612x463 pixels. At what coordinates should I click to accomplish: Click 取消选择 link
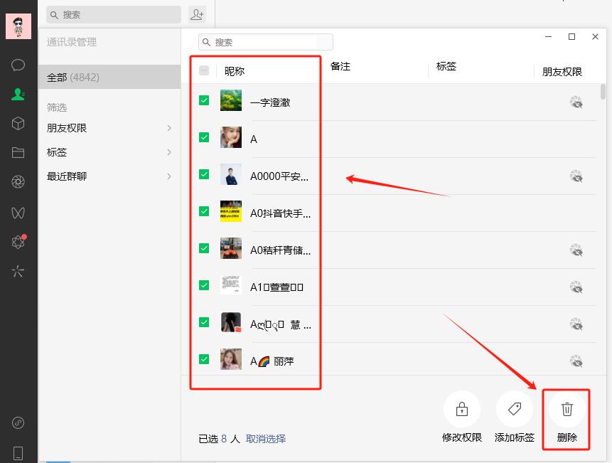tap(266, 439)
